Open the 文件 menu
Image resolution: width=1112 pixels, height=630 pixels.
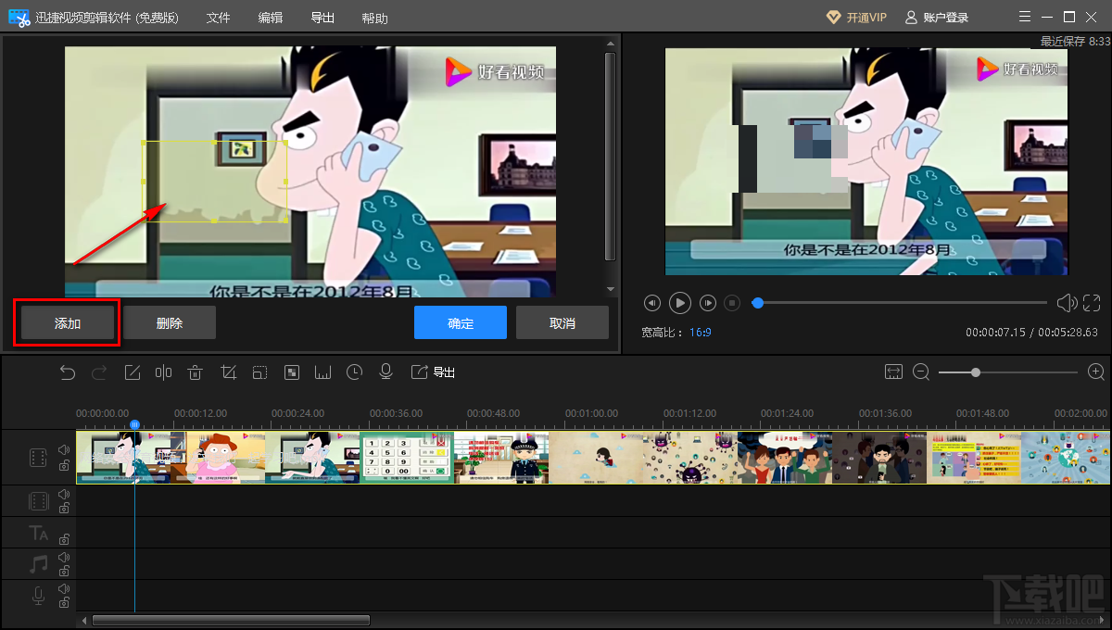click(x=218, y=18)
